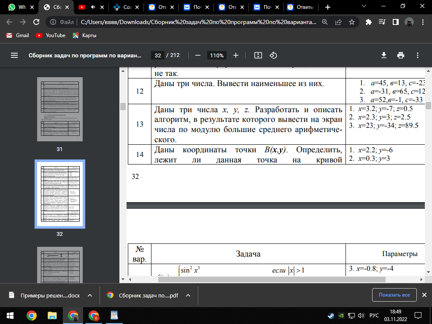
Task: Fit PDF to page
Action: (x=258, y=55)
